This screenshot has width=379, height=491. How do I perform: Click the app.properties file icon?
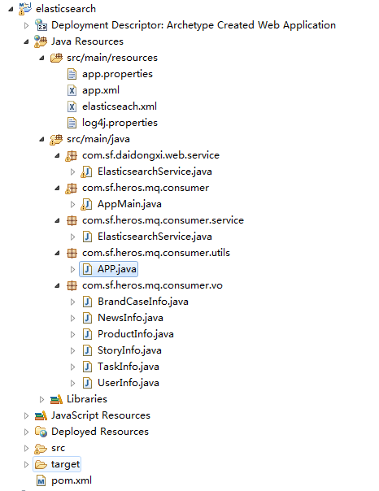(72, 74)
